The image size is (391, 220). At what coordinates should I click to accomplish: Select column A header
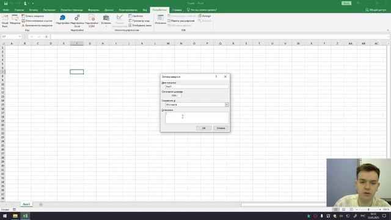pos(12,43)
